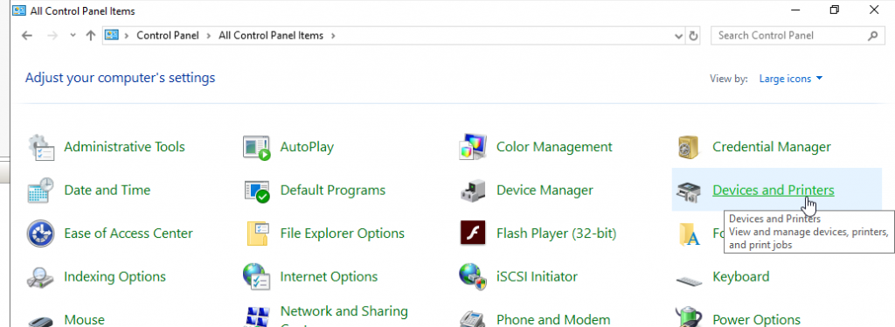Open the Devices and Printers link

(x=774, y=190)
